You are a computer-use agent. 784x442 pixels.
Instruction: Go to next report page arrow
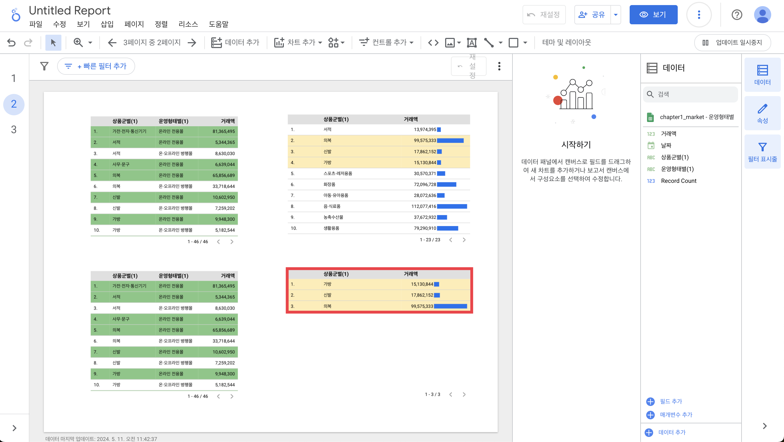pyautogui.click(x=192, y=43)
